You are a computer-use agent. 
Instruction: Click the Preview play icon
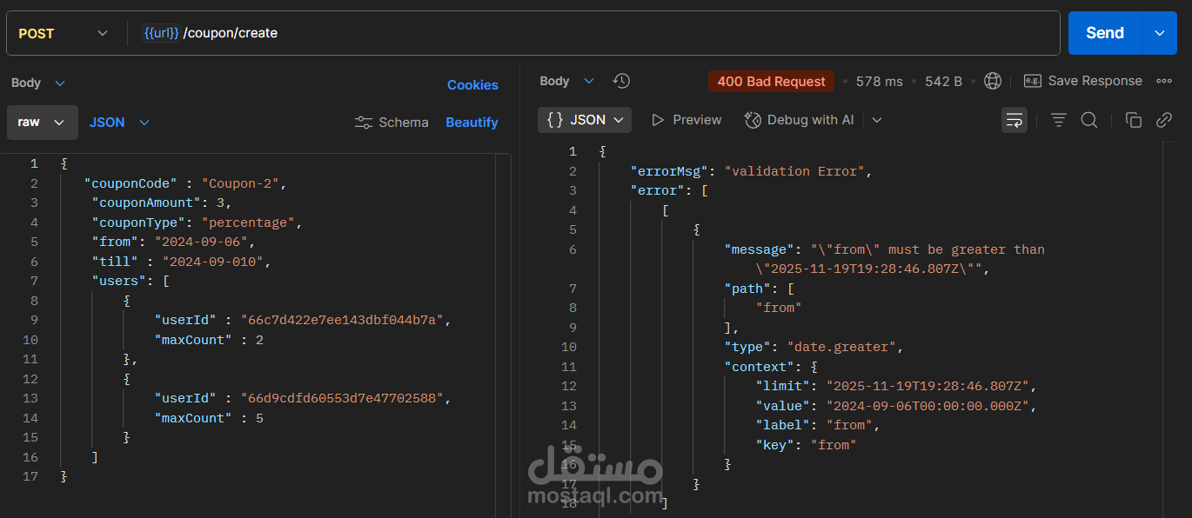point(658,120)
